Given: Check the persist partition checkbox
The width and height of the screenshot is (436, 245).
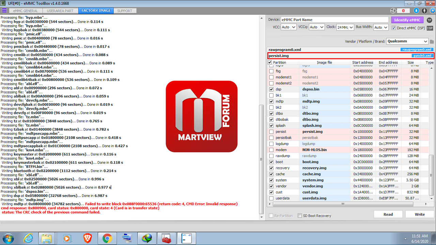Looking at the screenshot, I should click(x=271, y=132).
